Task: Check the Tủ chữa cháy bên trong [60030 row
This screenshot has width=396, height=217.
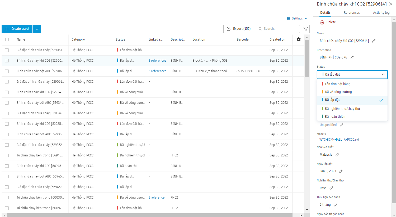Action: [7, 198]
